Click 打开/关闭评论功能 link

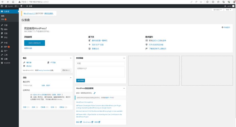click(156, 45)
